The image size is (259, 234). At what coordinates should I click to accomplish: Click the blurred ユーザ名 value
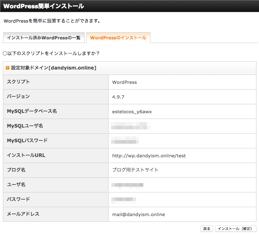pyautogui.click(x=127, y=185)
